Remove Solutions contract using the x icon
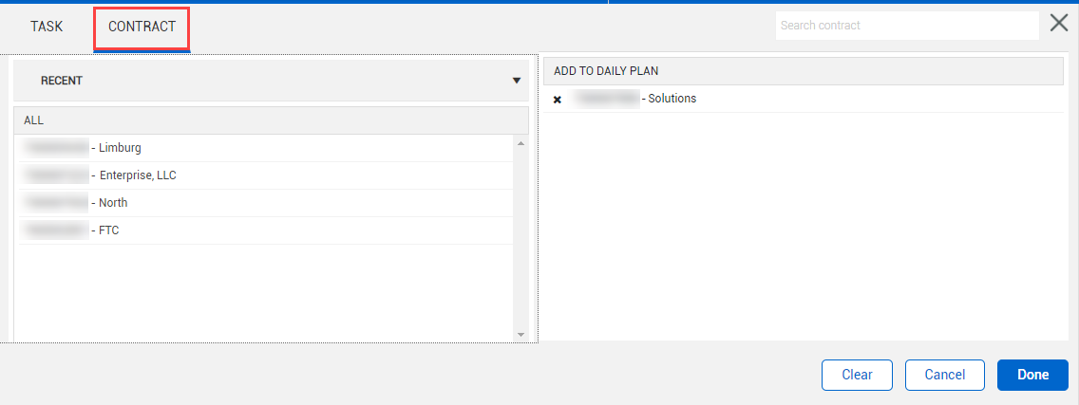This screenshot has height=405, width=1079. (x=558, y=100)
